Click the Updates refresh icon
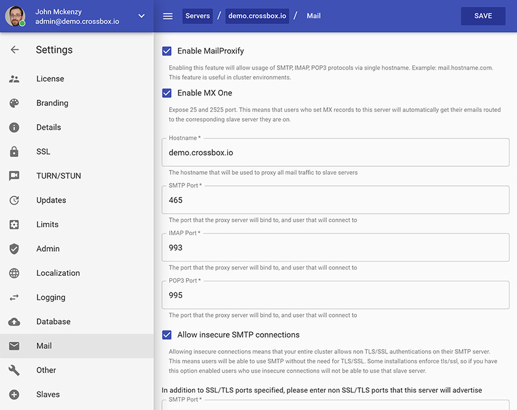 (14, 200)
